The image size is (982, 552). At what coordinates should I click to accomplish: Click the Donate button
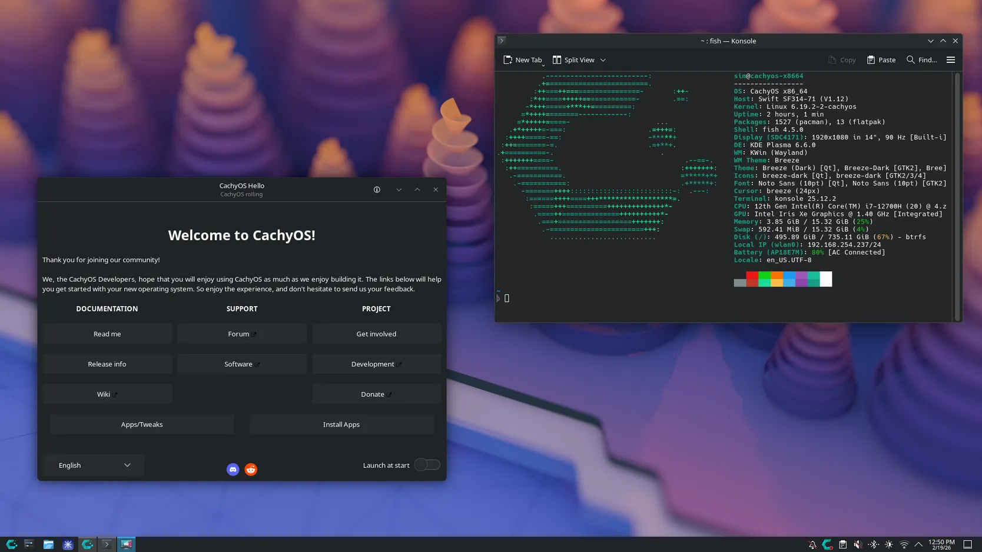pos(376,394)
